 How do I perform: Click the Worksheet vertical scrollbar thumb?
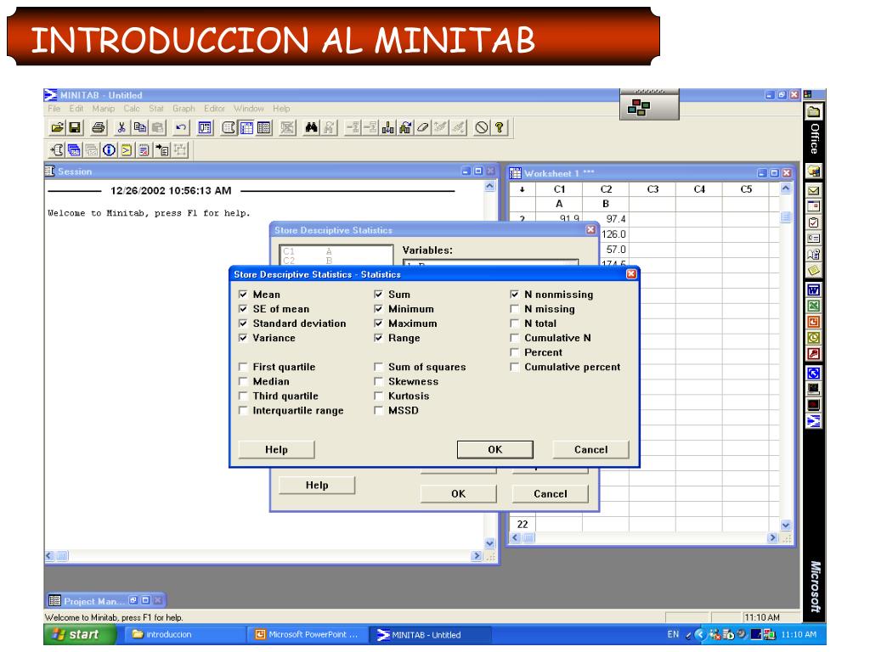pyautogui.click(x=786, y=216)
